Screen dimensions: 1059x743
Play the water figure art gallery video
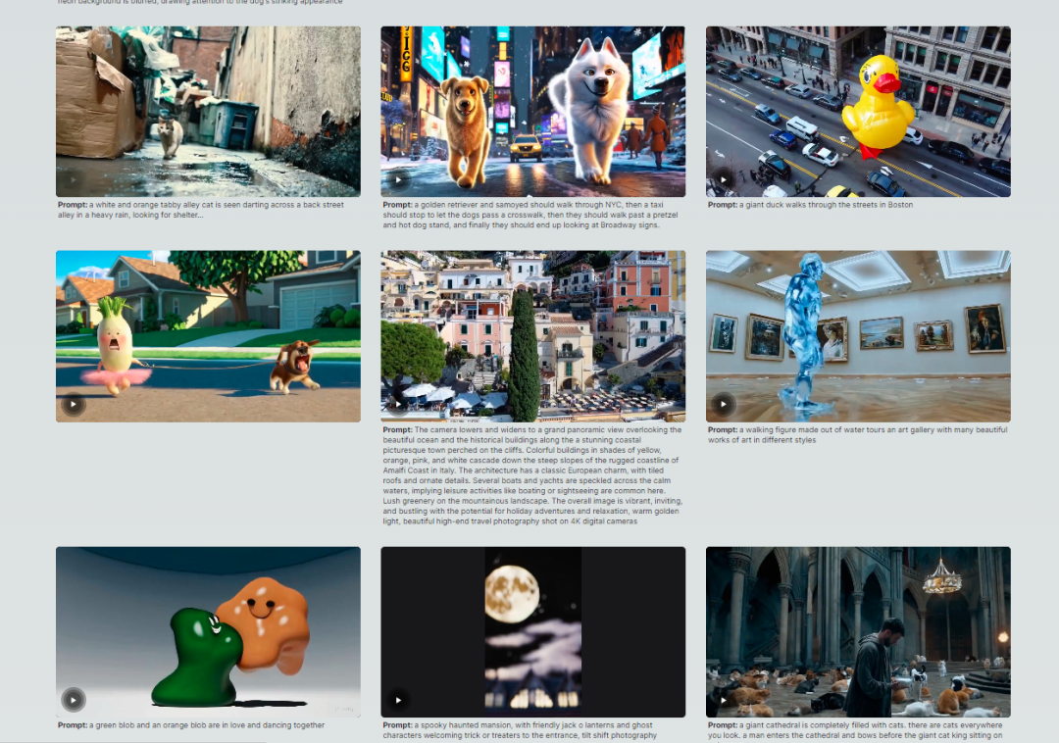click(x=724, y=405)
